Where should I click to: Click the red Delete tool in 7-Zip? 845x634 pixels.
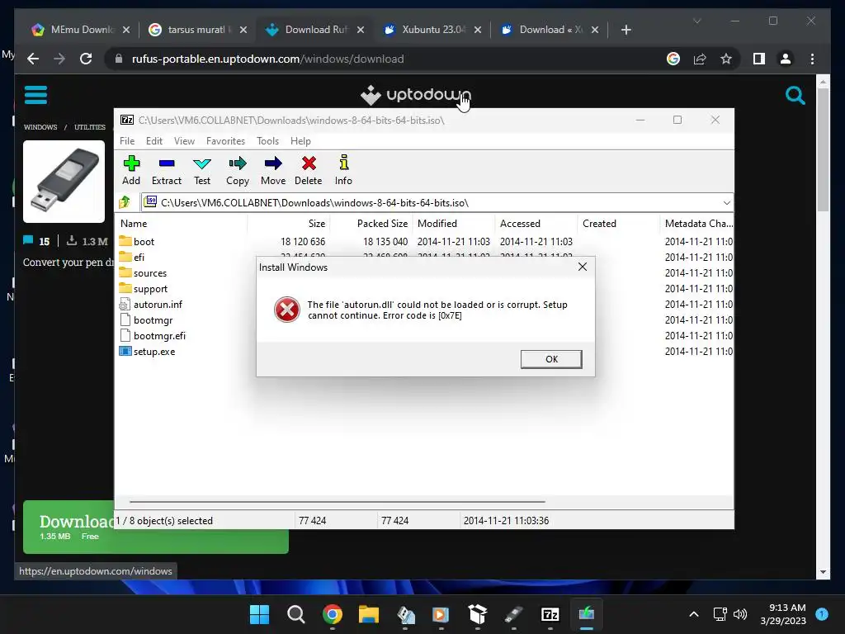(x=309, y=170)
